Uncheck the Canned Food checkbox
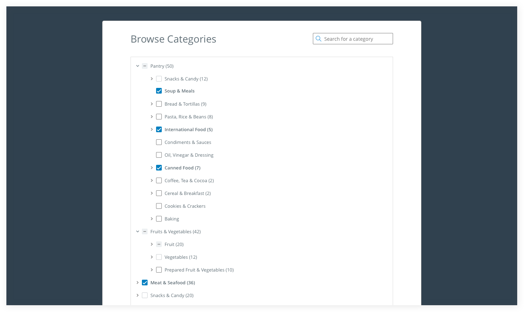The height and width of the screenshot is (313, 525). 159,168
